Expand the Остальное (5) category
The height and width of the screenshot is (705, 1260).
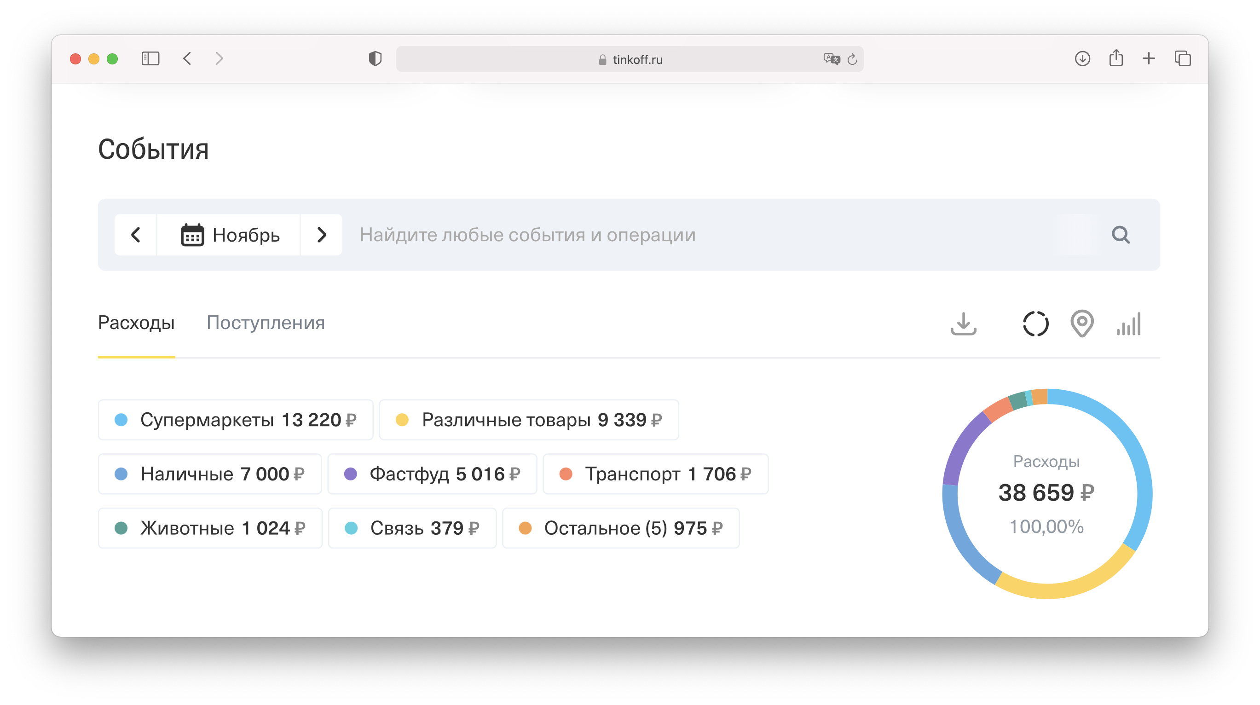pos(621,528)
